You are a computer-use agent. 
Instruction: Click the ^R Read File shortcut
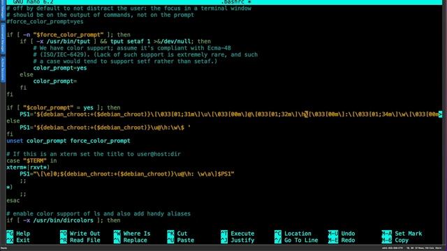tap(80, 240)
